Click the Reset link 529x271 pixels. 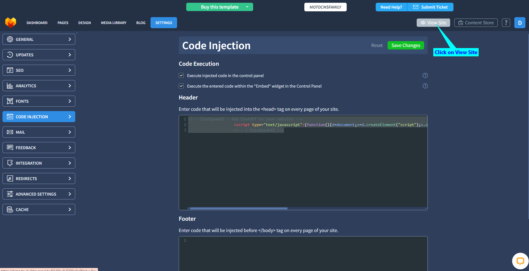[x=377, y=45]
